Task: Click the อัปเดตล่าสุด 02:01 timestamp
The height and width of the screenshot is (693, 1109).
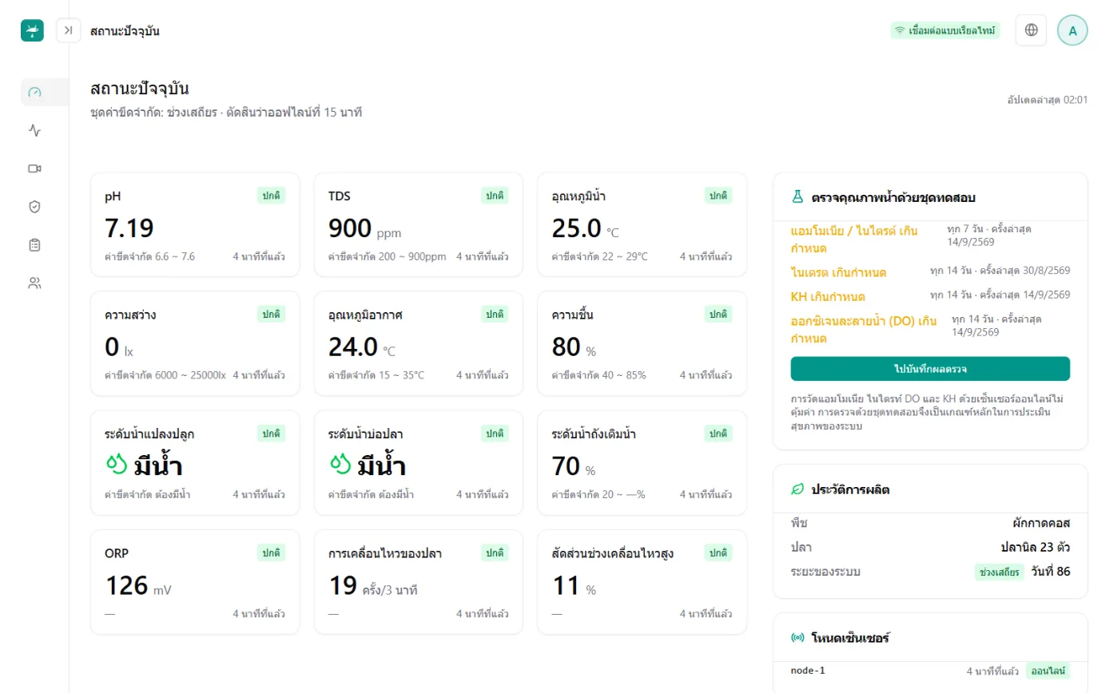Action: (1047, 100)
